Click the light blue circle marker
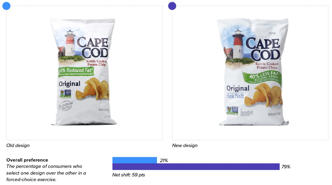 (6, 6)
